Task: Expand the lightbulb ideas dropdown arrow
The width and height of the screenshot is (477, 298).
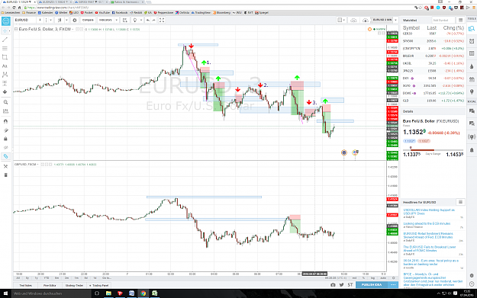Action: (141, 20)
